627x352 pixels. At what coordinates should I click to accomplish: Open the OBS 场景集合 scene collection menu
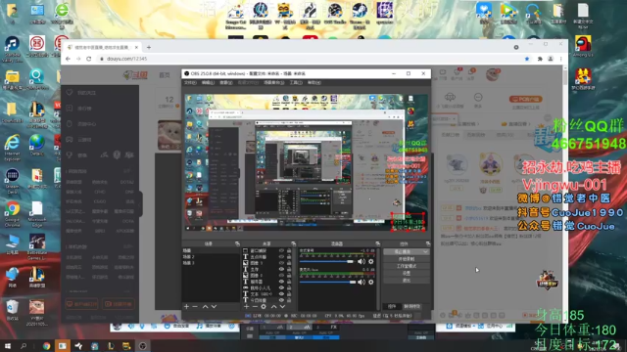pos(274,82)
